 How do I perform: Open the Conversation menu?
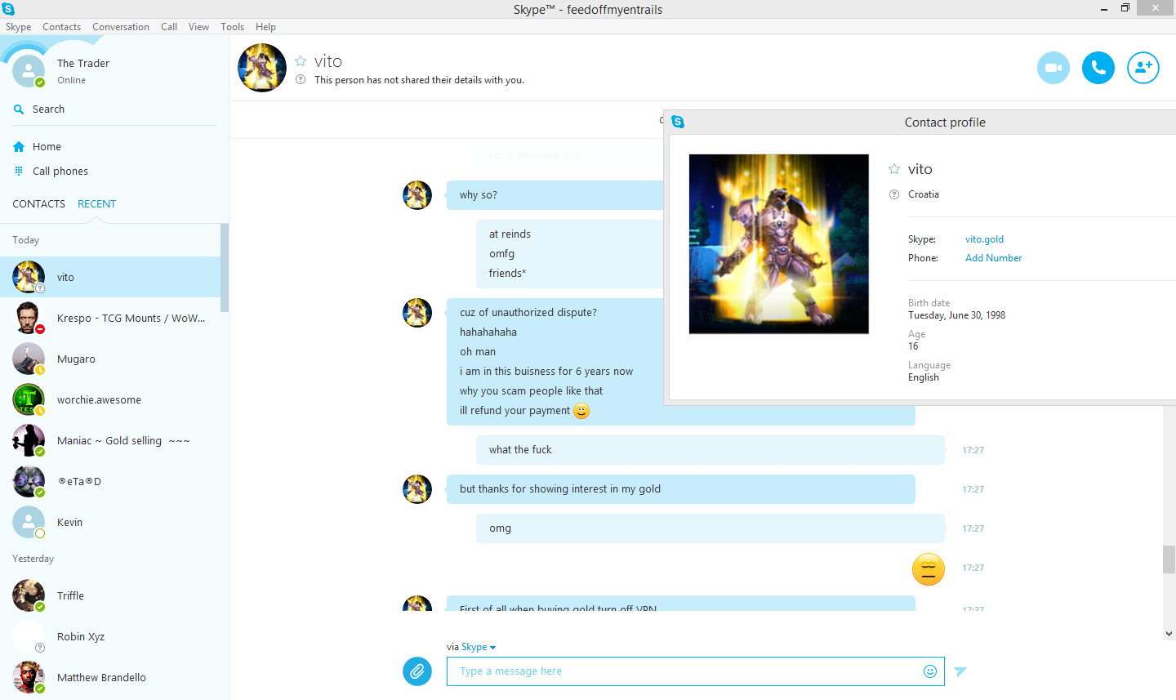pos(121,27)
